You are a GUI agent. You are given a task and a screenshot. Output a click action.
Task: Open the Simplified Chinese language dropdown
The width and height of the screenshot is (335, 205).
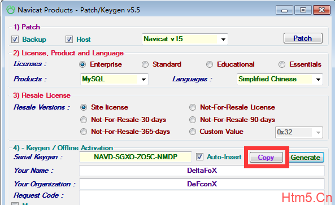[x=280, y=79]
